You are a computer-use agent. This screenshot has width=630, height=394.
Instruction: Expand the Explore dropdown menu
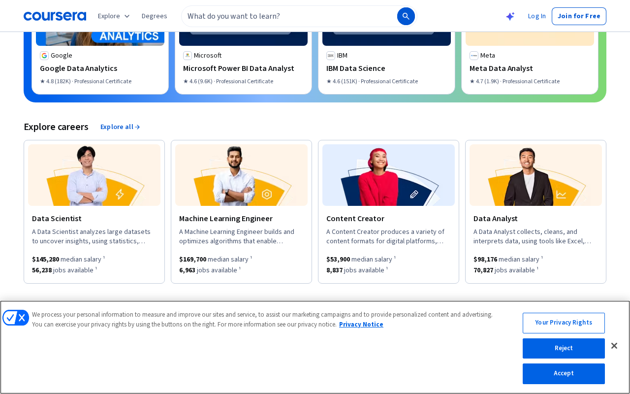[x=114, y=16]
